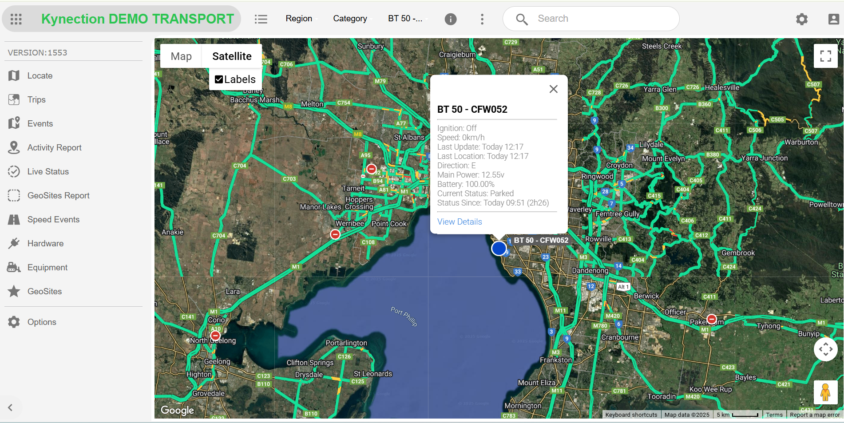Viewport: 844px width, 423px height.
Task: Open GeoSites Report in sidebar
Action: click(58, 195)
